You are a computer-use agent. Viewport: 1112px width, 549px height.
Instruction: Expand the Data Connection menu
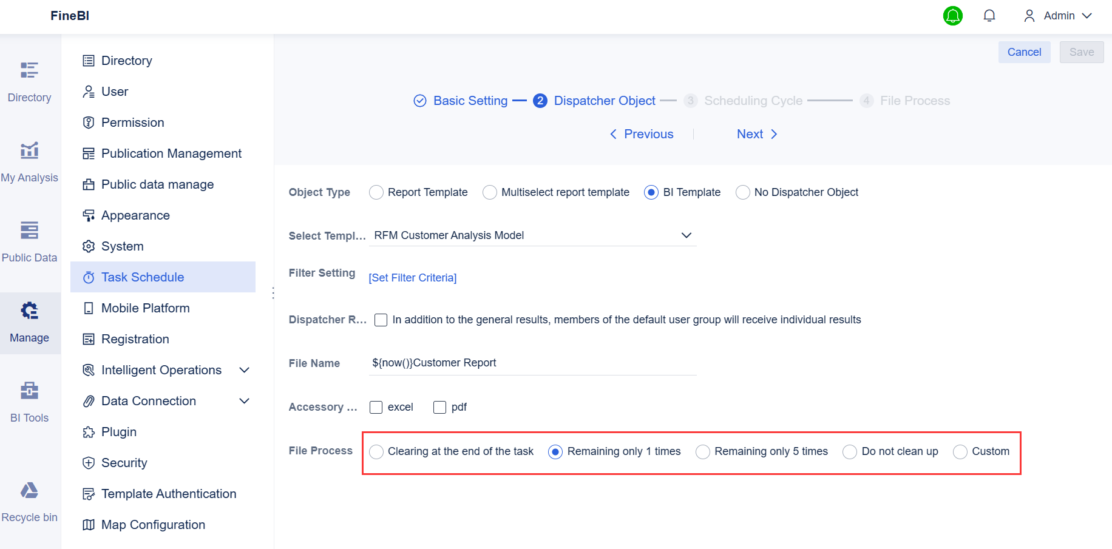[149, 400]
